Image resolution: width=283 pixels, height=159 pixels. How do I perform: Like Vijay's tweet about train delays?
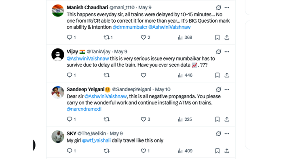(143, 75)
